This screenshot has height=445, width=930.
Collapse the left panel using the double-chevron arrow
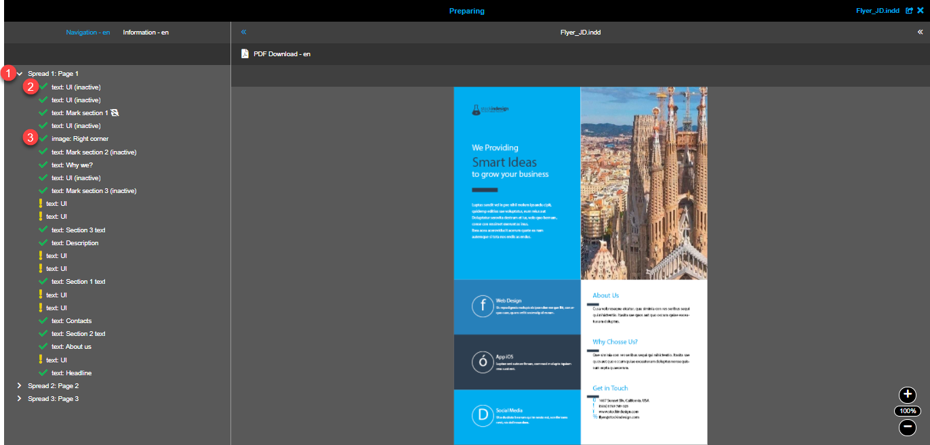point(243,32)
